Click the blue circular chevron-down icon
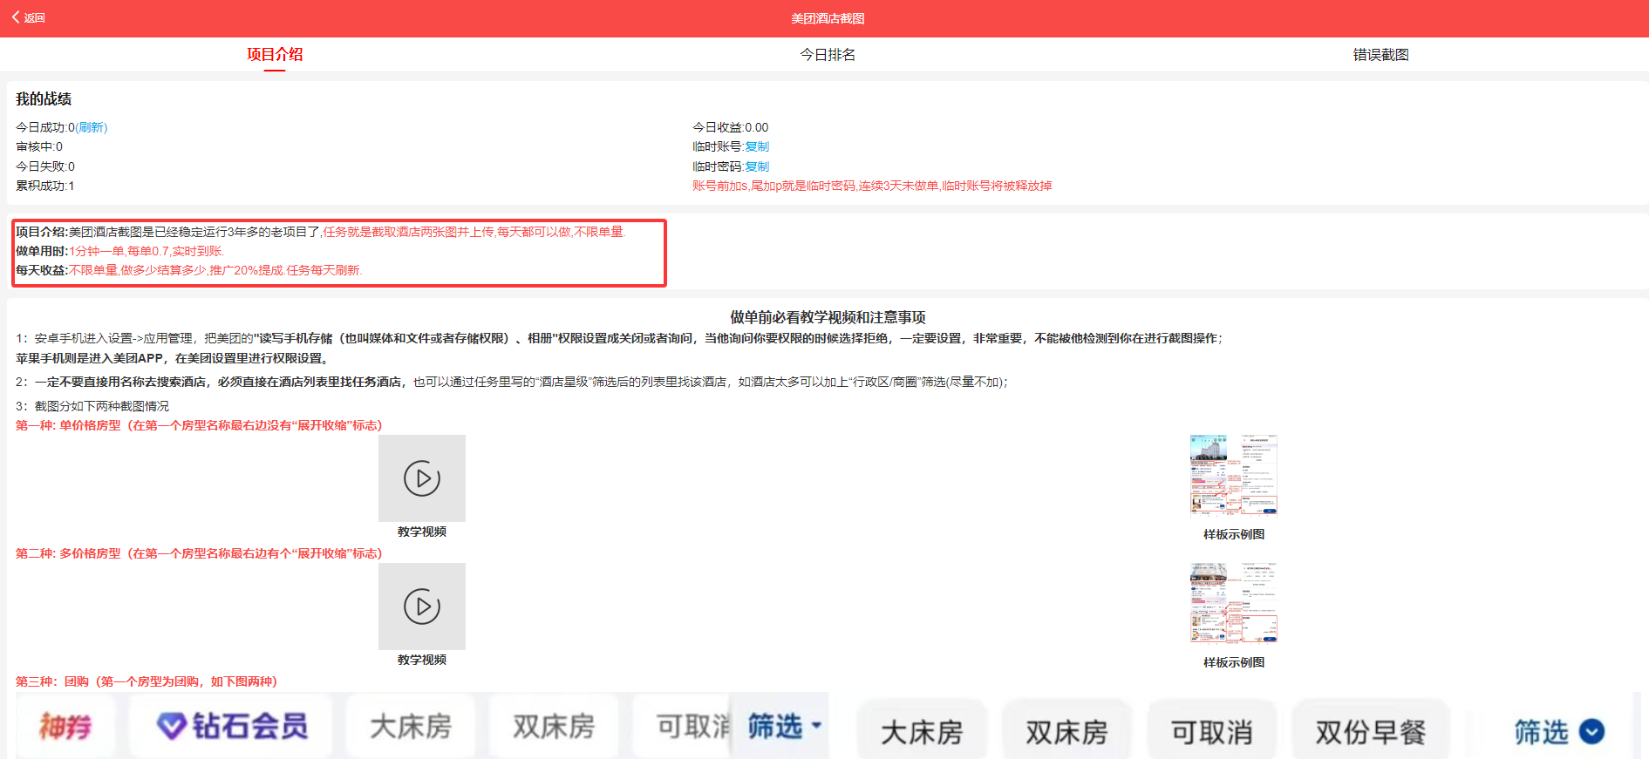Viewport: 1649px width, 759px height. (1592, 732)
